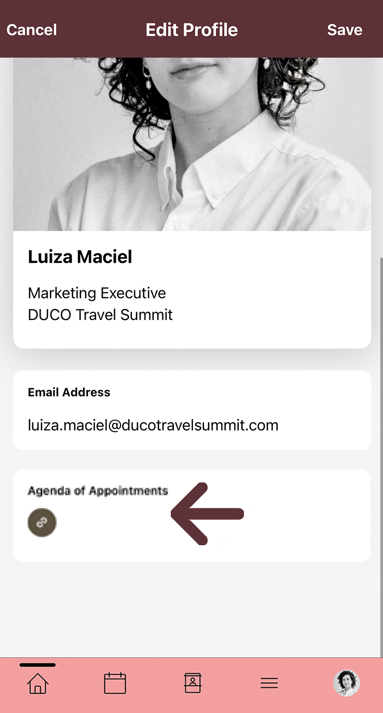
Task: Tap the profile avatar in bottom bar
Action: coord(347,683)
